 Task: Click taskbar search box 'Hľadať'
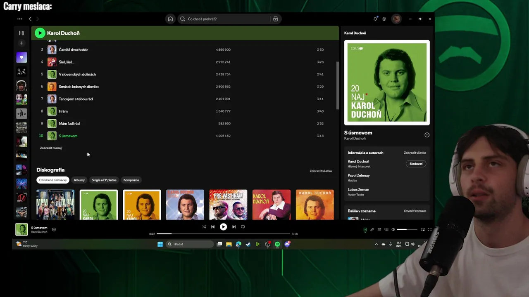[x=191, y=244]
